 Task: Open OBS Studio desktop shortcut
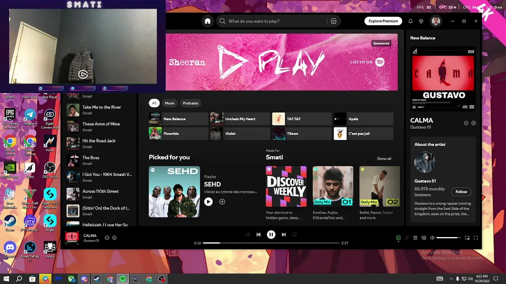coord(50,170)
